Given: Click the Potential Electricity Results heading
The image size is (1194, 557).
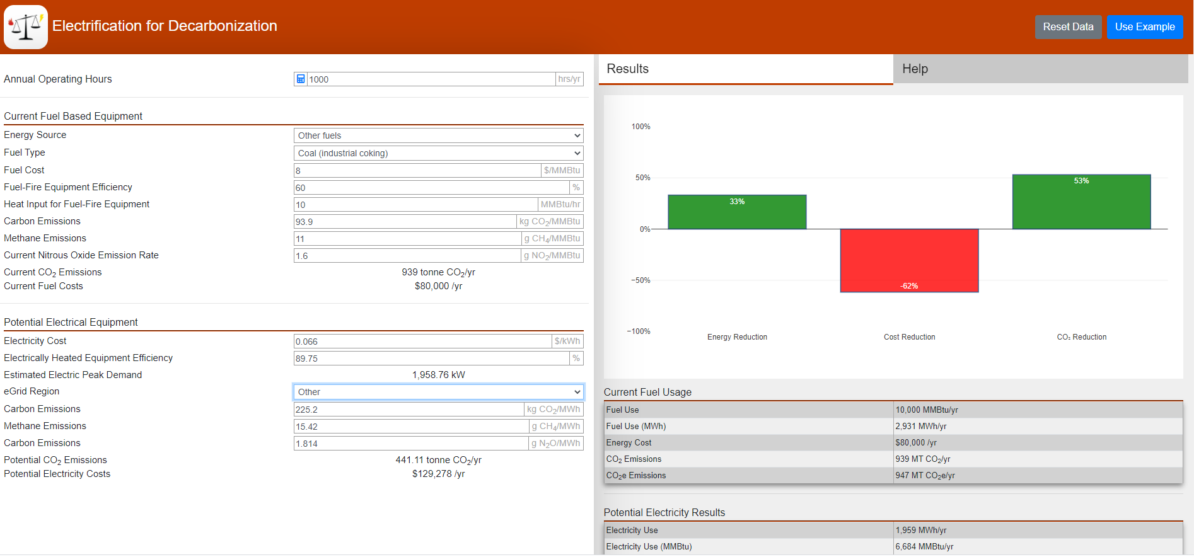Looking at the screenshot, I should coord(664,512).
